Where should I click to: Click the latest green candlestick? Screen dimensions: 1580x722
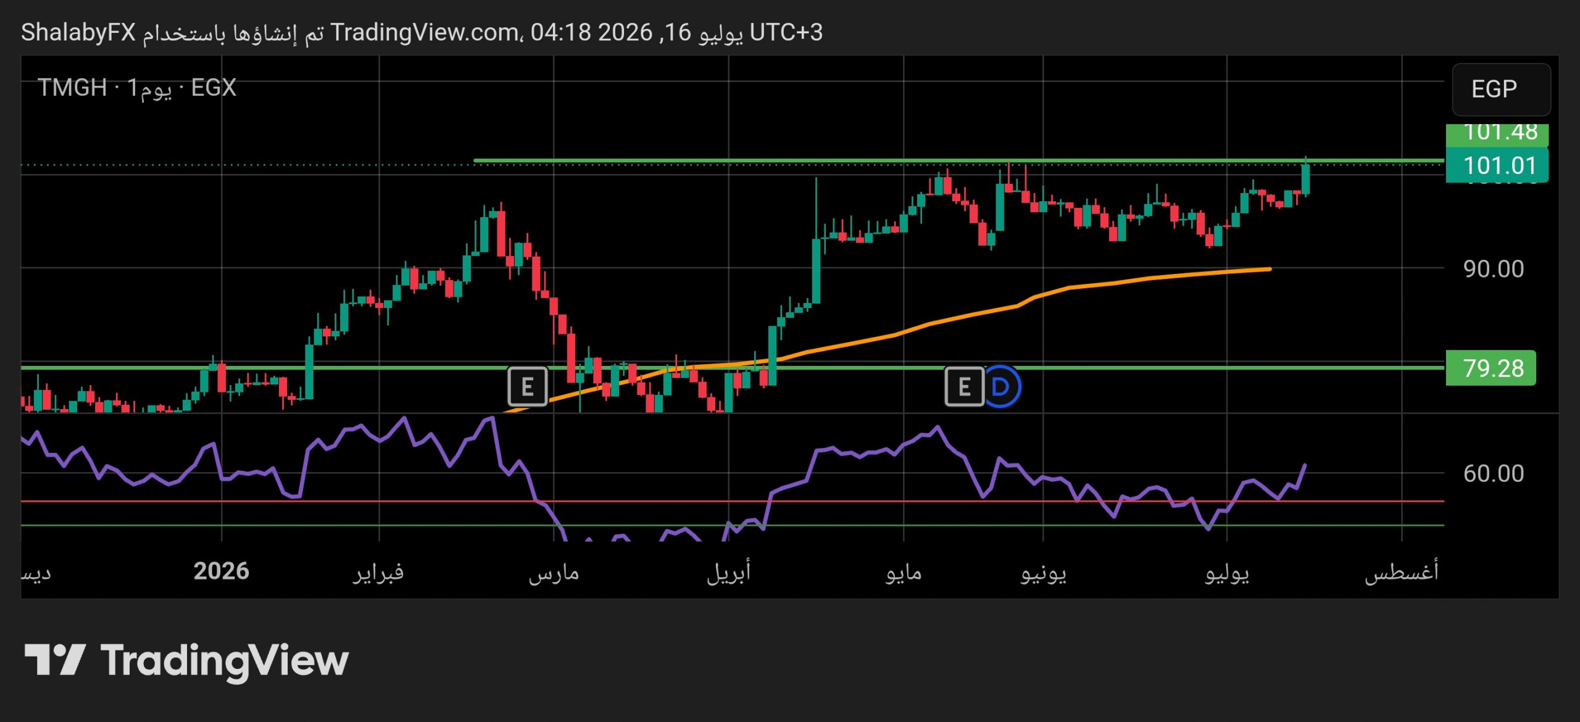click(x=1305, y=178)
